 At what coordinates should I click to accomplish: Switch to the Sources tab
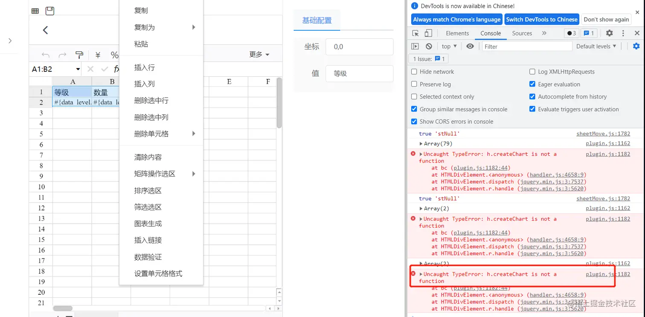(522, 33)
